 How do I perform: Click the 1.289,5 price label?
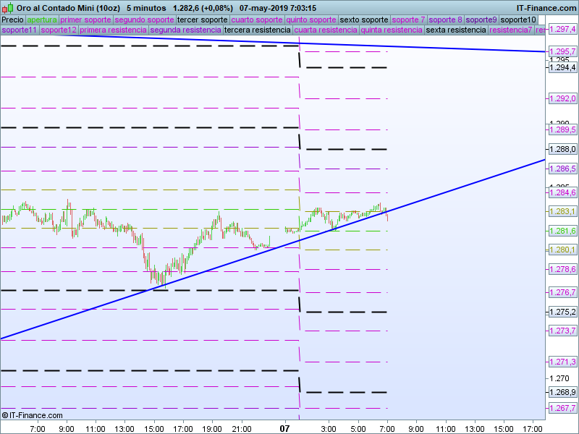coord(562,129)
